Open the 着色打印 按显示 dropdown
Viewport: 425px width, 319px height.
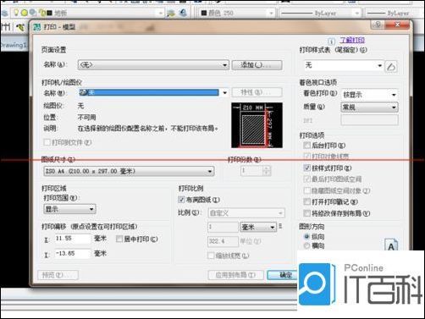370,95
